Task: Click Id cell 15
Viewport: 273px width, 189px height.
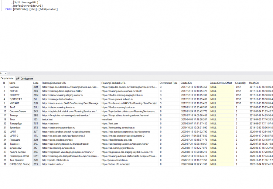Action: tap(5, 111)
